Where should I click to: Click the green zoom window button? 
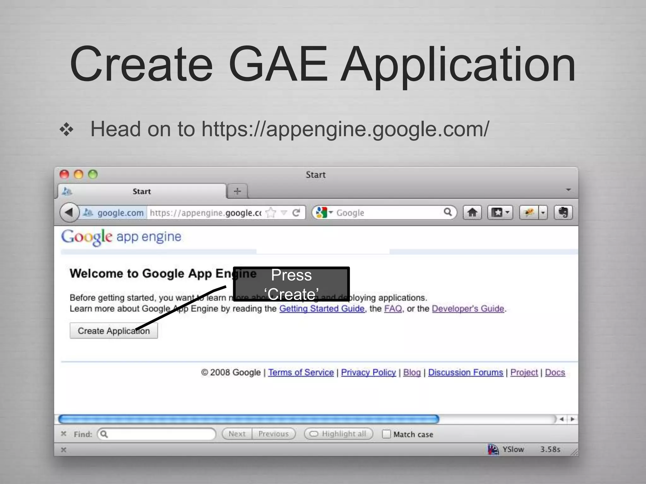pos(93,174)
